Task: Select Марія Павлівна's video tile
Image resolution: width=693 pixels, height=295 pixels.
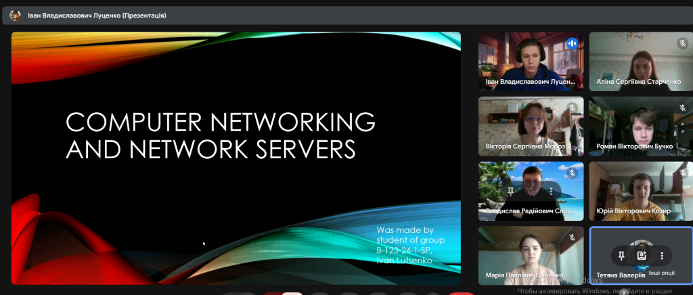Action: (531, 254)
